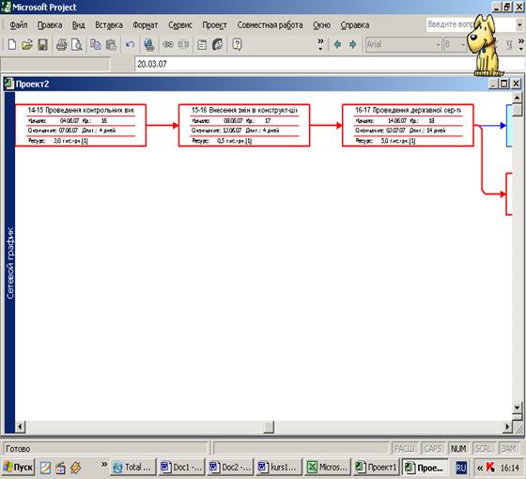This screenshot has width=526, height=479.
Task: Switch to Проект1 in the taskbar
Action: [x=376, y=467]
